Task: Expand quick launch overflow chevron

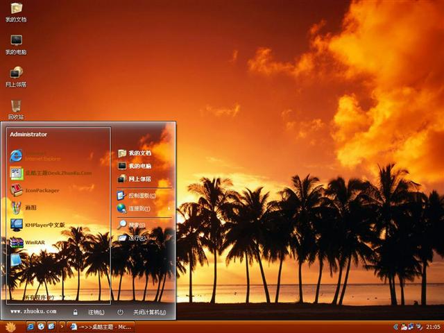Action: (62, 326)
